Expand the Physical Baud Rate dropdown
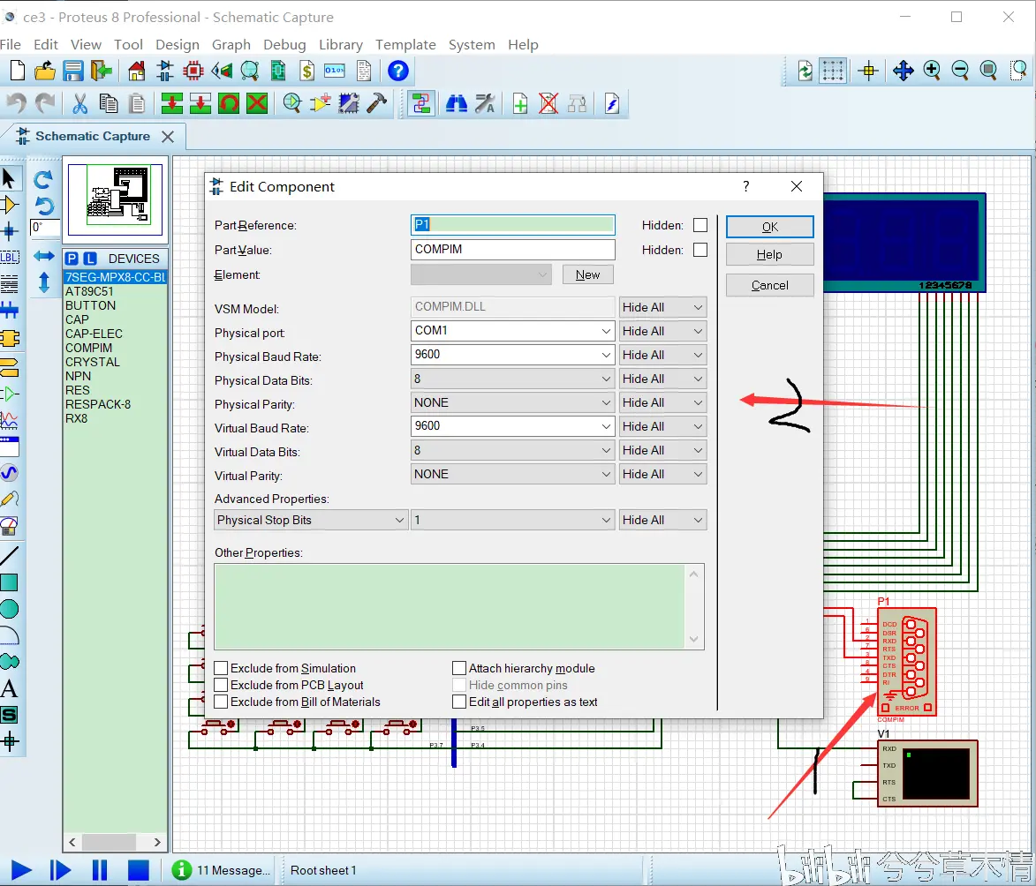The image size is (1036, 886). tap(606, 355)
